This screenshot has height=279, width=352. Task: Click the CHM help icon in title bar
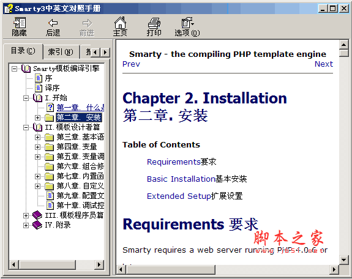(9, 9)
